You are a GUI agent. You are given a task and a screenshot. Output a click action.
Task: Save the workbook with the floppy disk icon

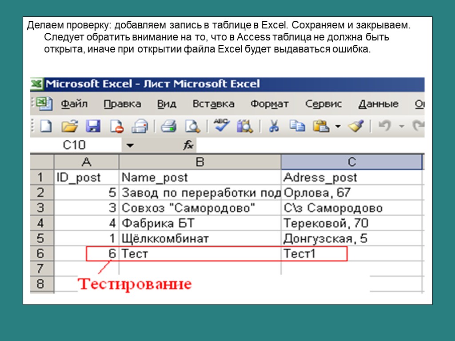(x=93, y=126)
